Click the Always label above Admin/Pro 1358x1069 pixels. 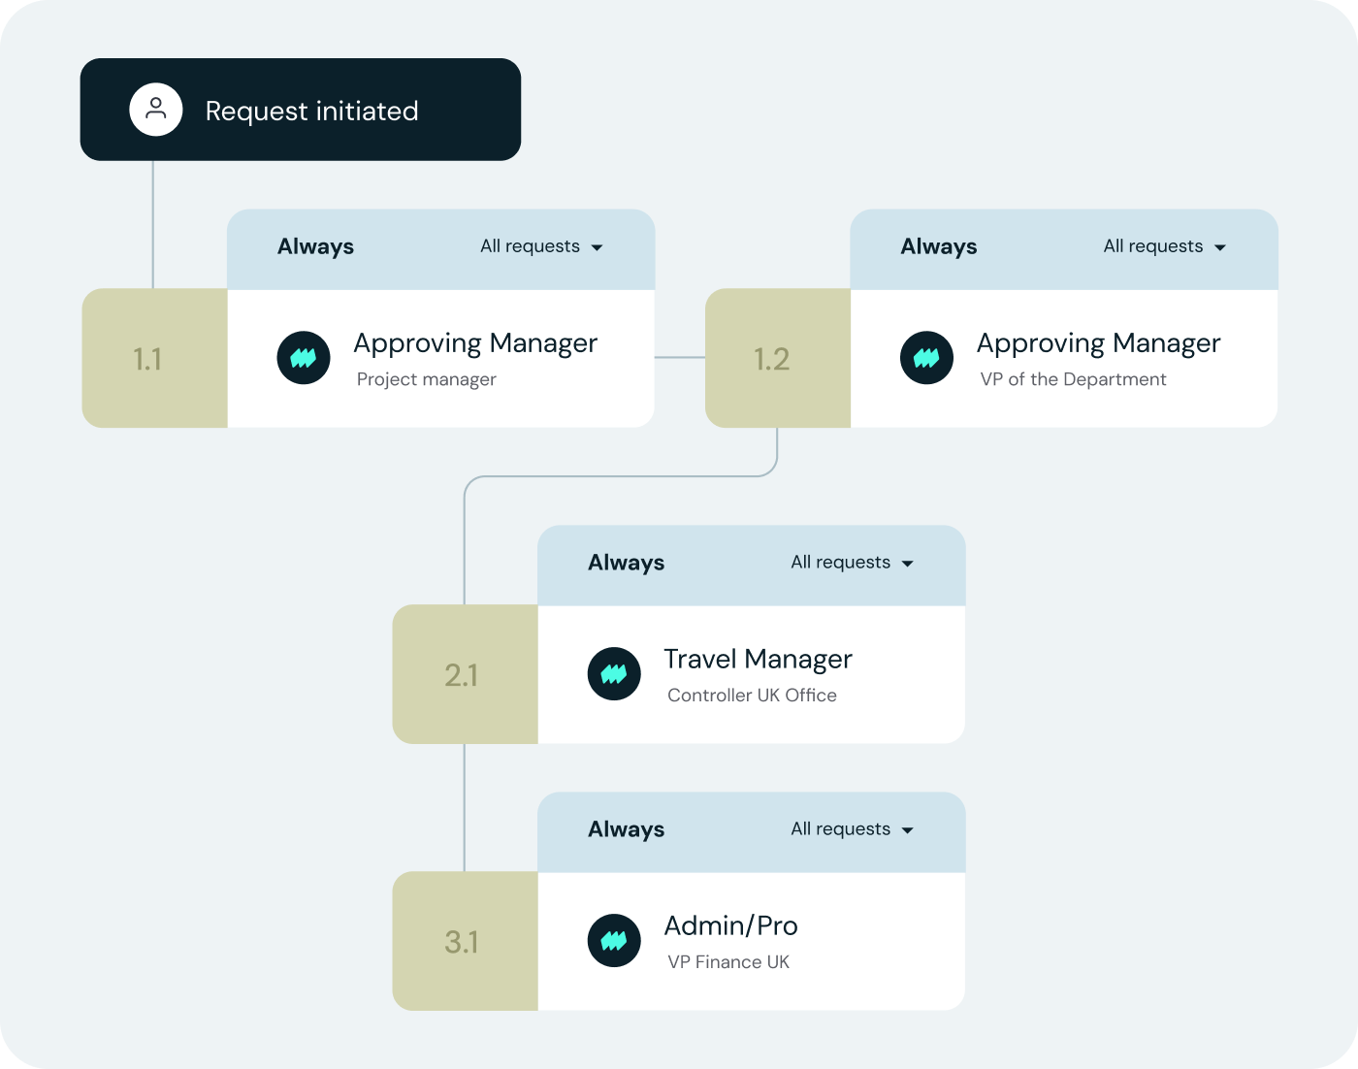(x=626, y=829)
